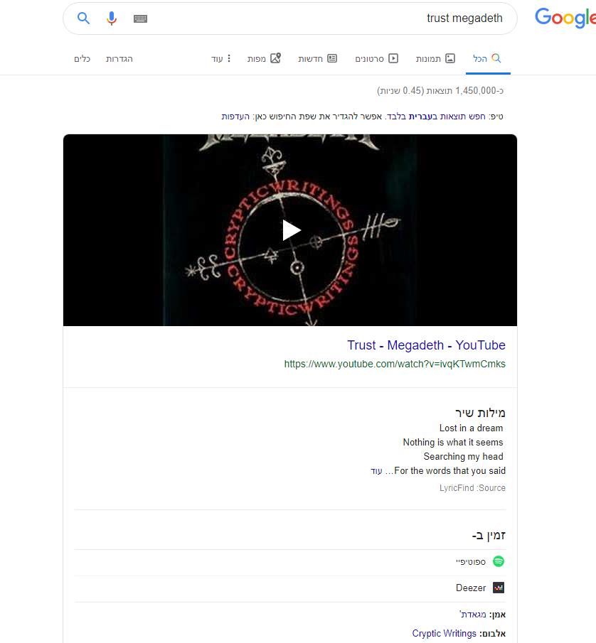Click the Spotify icon

499,561
